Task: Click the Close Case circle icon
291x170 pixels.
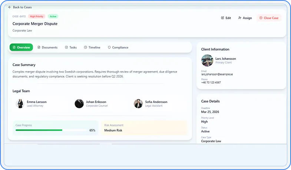Action: [261, 18]
